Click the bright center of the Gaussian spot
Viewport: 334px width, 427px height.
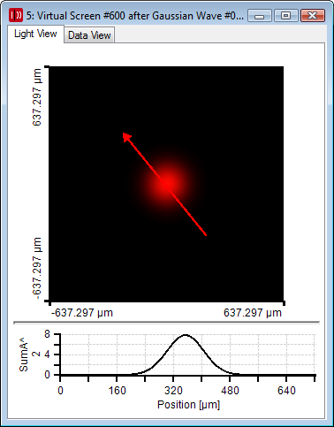click(x=168, y=183)
